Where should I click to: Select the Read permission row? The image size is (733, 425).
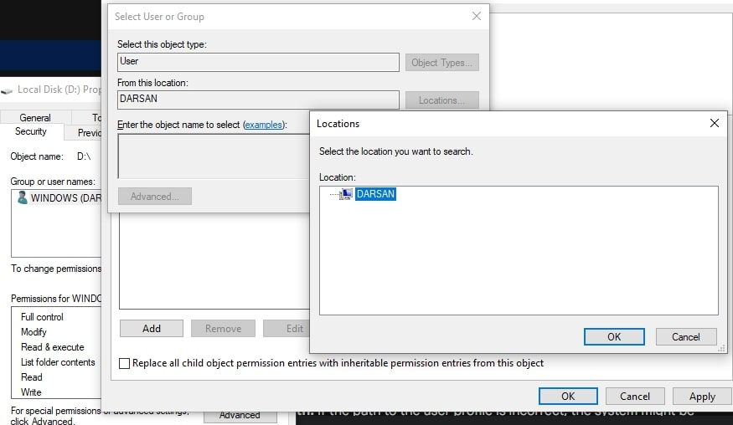coord(31,377)
